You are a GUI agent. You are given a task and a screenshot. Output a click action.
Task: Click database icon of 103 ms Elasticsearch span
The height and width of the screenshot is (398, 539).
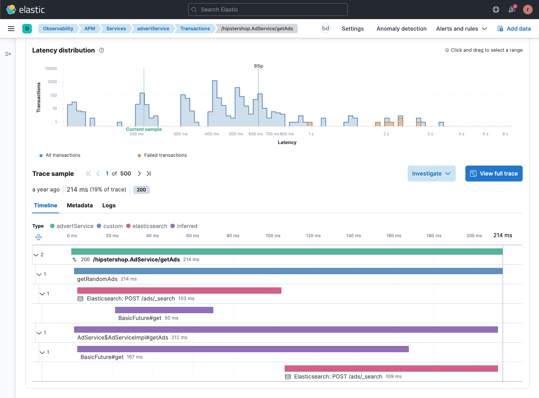tap(80, 298)
